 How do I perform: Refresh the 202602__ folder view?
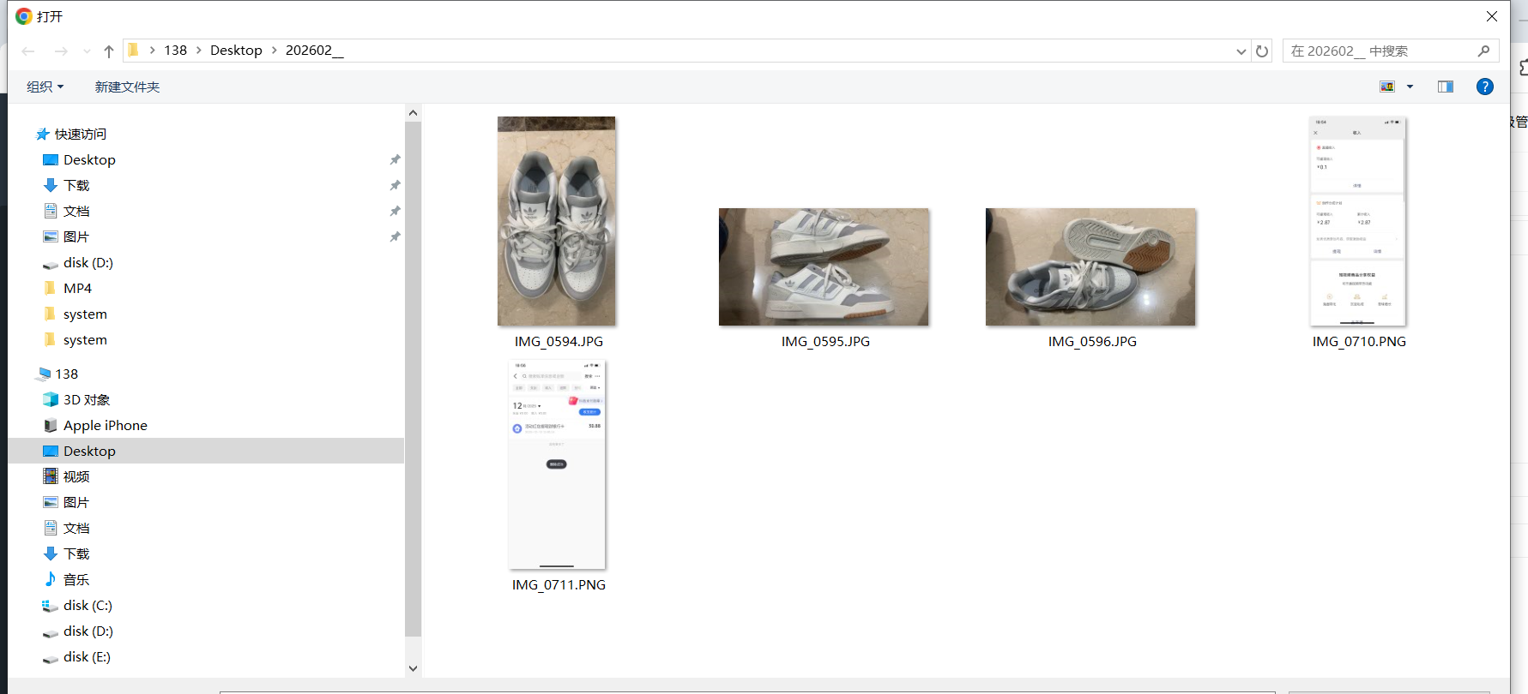pos(1262,51)
